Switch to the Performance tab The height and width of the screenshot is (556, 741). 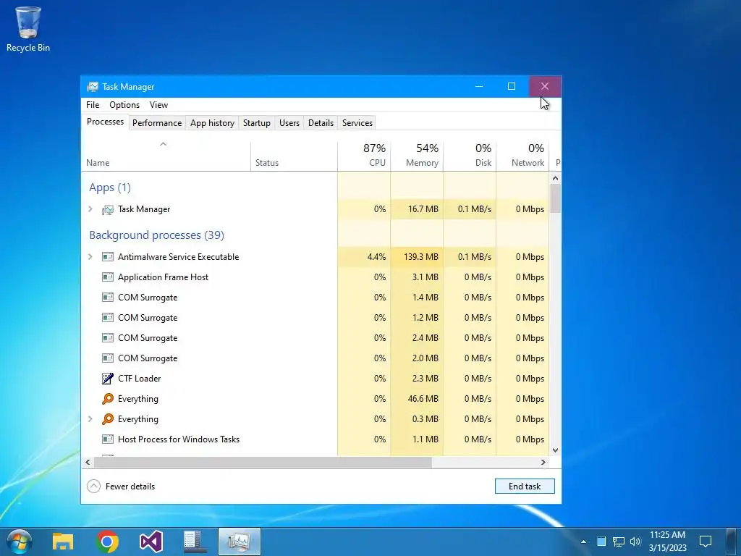[157, 123]
